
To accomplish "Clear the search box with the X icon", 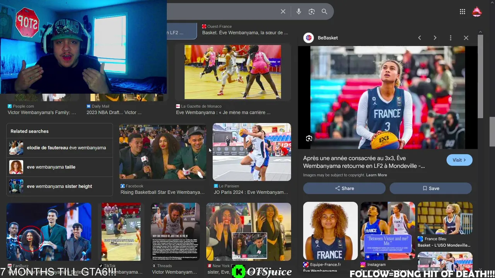I will coord(283,12).
